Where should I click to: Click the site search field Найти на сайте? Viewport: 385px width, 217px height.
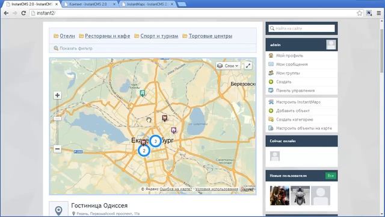click(x=301, y=28)
